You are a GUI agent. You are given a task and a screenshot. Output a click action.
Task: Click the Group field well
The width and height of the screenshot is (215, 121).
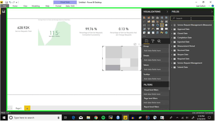click(155, 51)
